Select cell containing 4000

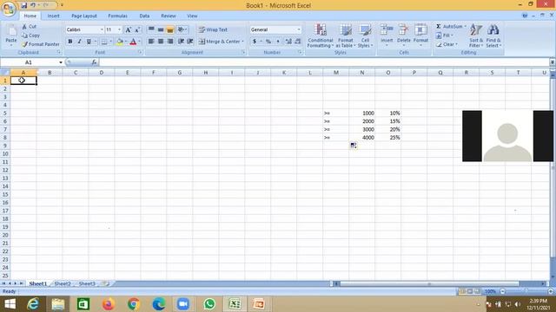click(x=362, y=138)
